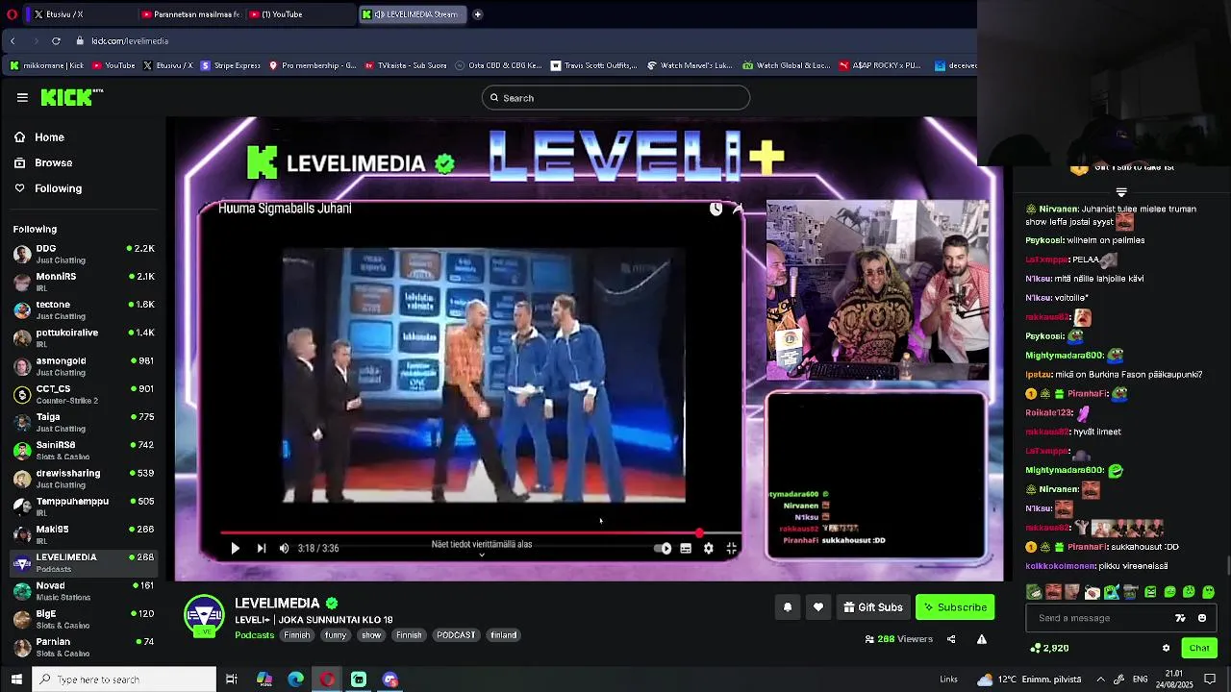Screen dimensions: 1231x692
Task: Open chat settings gear
Action: 1166,648
